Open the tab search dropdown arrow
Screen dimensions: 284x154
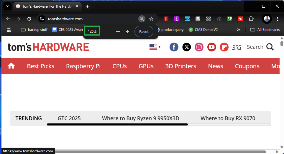click(7, 6)
